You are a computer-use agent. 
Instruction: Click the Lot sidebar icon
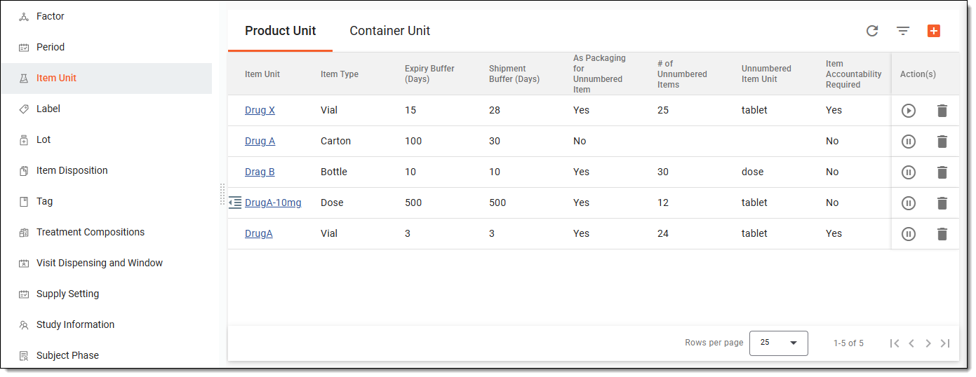tap(24, 139)
